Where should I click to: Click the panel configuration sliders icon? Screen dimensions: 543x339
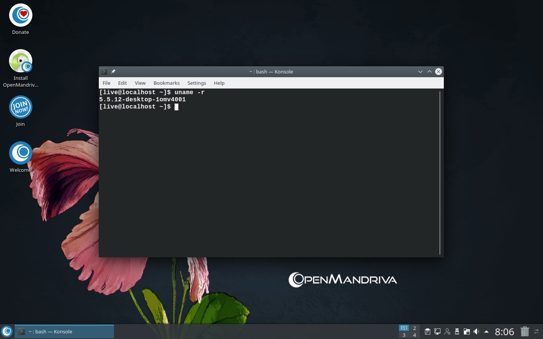point(537,331)
